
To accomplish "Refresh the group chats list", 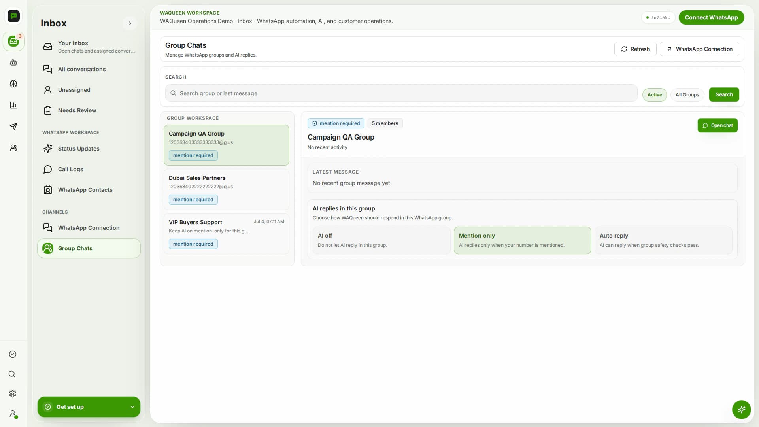I will (635, 49).
